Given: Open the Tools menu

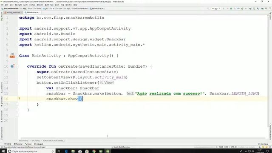Looking at the screenshot, I should [57, 5].
